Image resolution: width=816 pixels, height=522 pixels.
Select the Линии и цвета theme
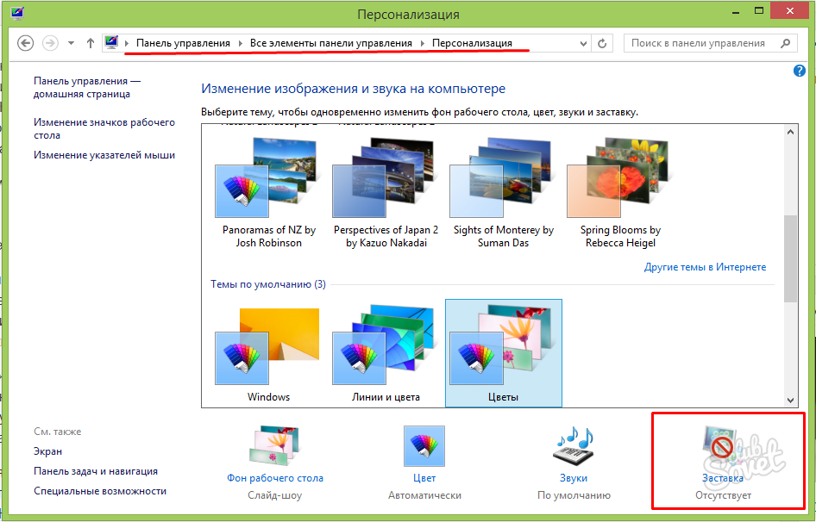385,353
